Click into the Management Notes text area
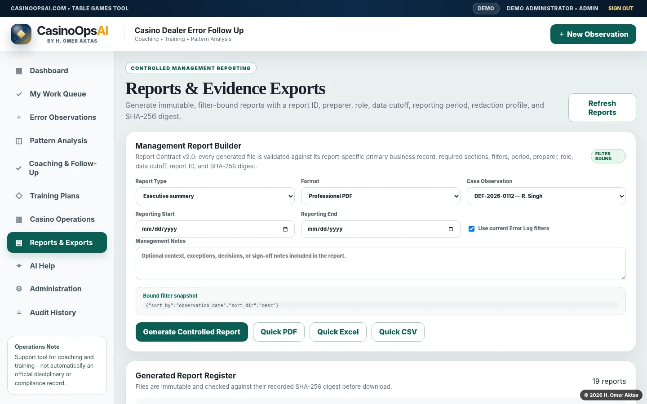 [x=381, y=263]
